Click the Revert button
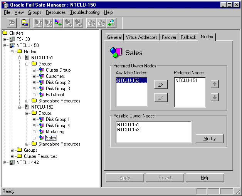This screenshot has width=242, height=196. [165, 178]
